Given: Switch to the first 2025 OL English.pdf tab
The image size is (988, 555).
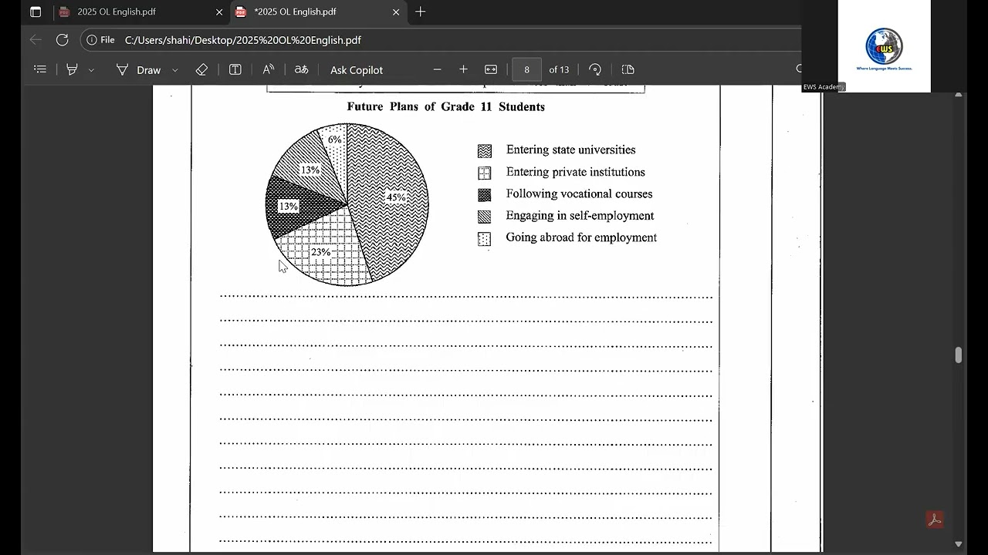Looking at the screenshot, I should coord(141,12).
